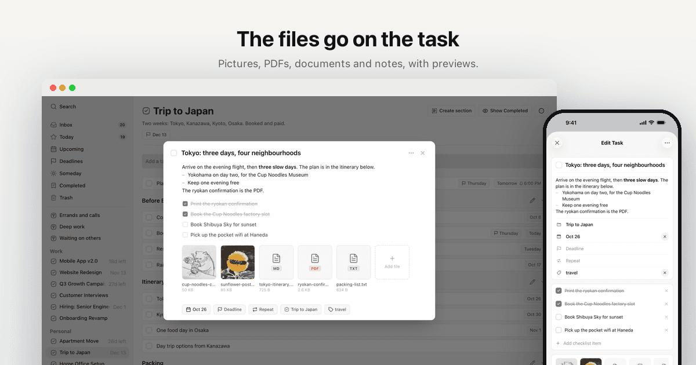
Task: Open the dialog's three-dot more menu
Action: pyautogui.click(x=411, y=153)
